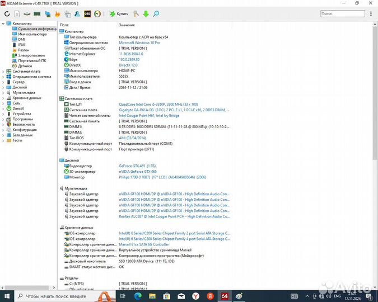The width and height of the screenshot is (378, 302).
Task: Open the Philips 170B monitor link
Action: coord(162,177)
